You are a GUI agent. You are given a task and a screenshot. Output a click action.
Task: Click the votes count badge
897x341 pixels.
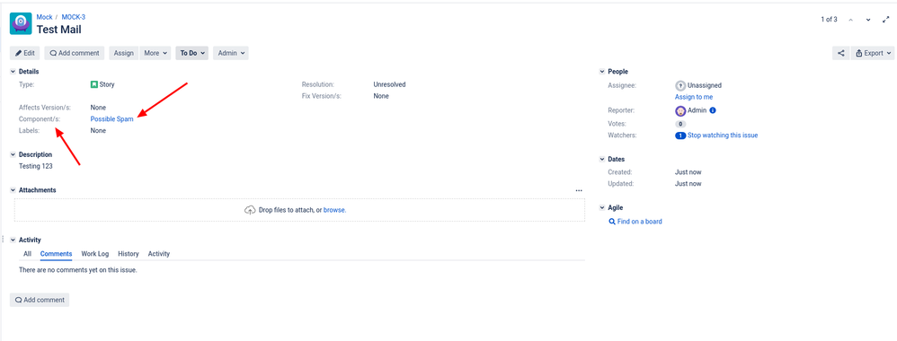(680, 124)
